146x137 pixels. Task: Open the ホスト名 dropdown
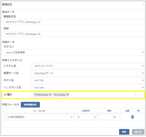(88, 80)
